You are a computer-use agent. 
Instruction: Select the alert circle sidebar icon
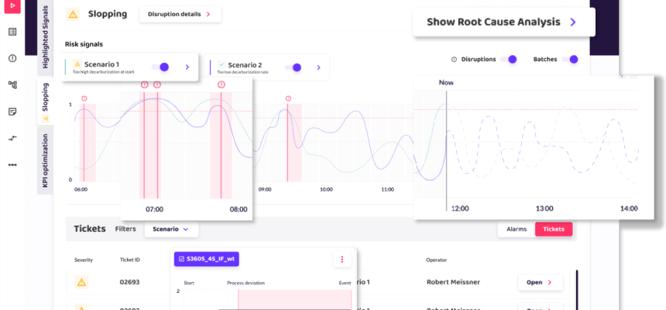[12, 59]
